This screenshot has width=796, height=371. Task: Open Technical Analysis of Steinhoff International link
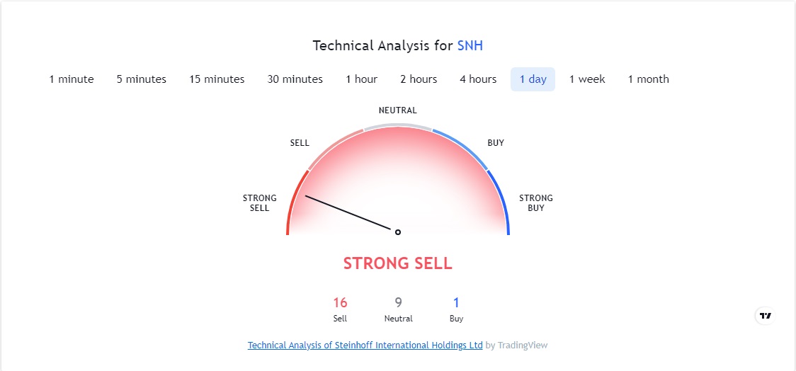tap(365, 345)
